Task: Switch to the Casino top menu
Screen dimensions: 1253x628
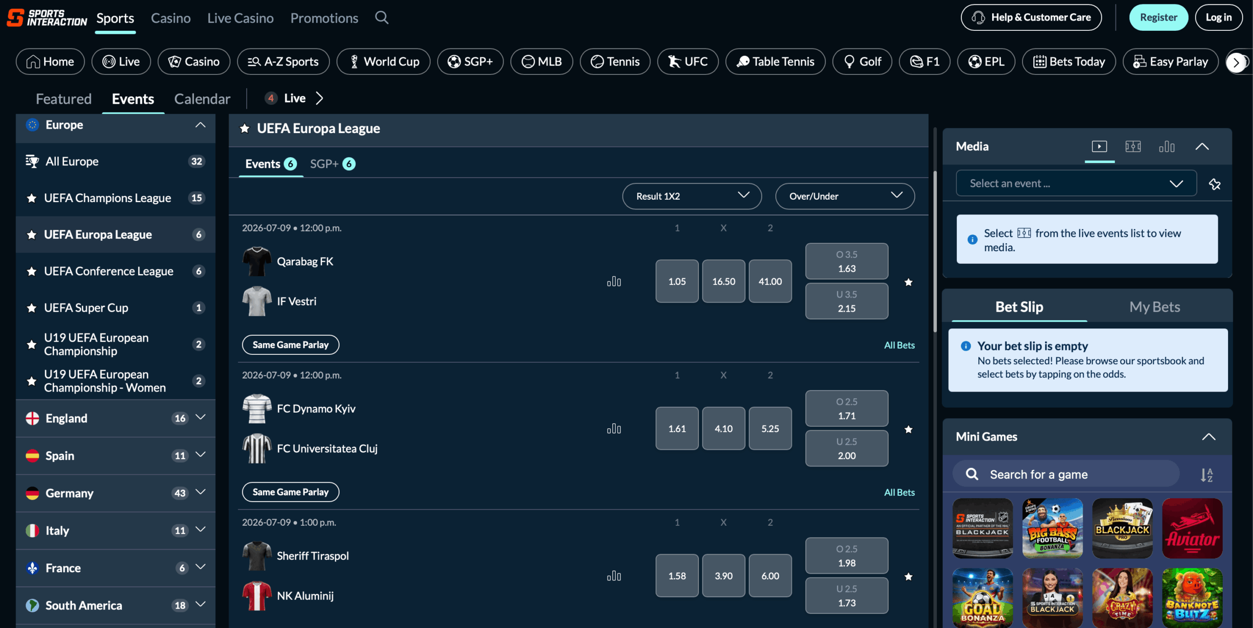Action: click(x=171, y=18)
